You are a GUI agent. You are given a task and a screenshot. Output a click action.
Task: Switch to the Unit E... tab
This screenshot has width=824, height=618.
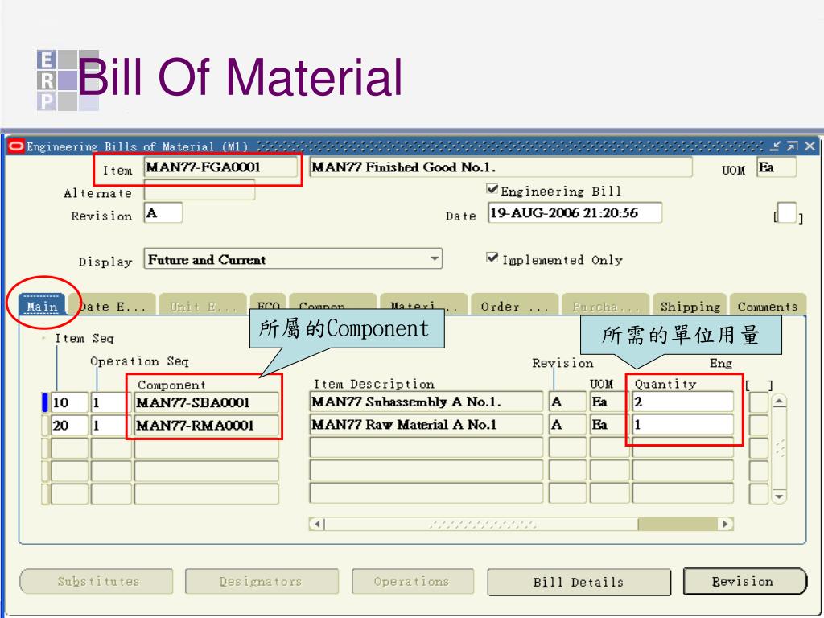coord(203,306)
